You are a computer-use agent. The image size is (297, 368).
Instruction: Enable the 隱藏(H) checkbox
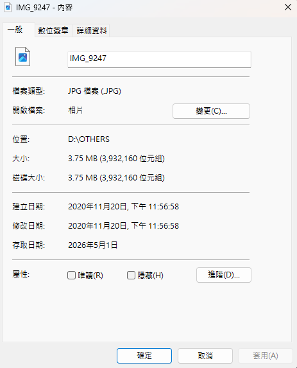131,275
